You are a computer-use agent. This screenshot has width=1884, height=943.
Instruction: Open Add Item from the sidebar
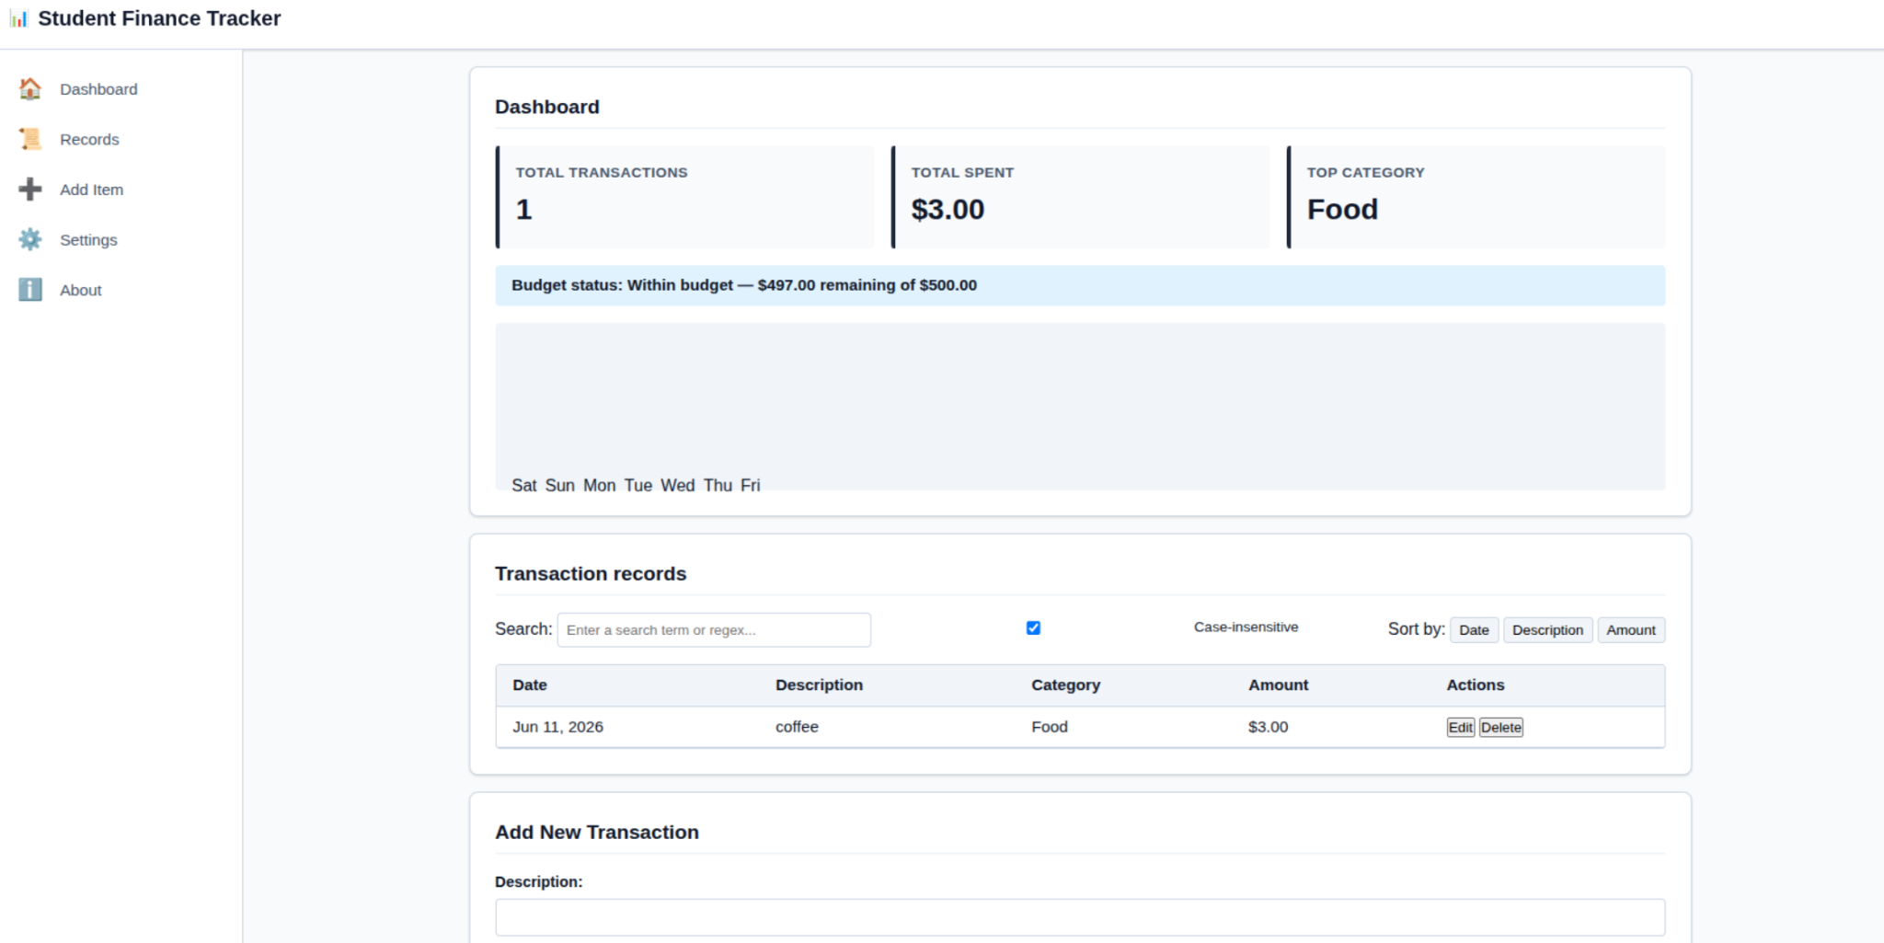pos(91,190)
